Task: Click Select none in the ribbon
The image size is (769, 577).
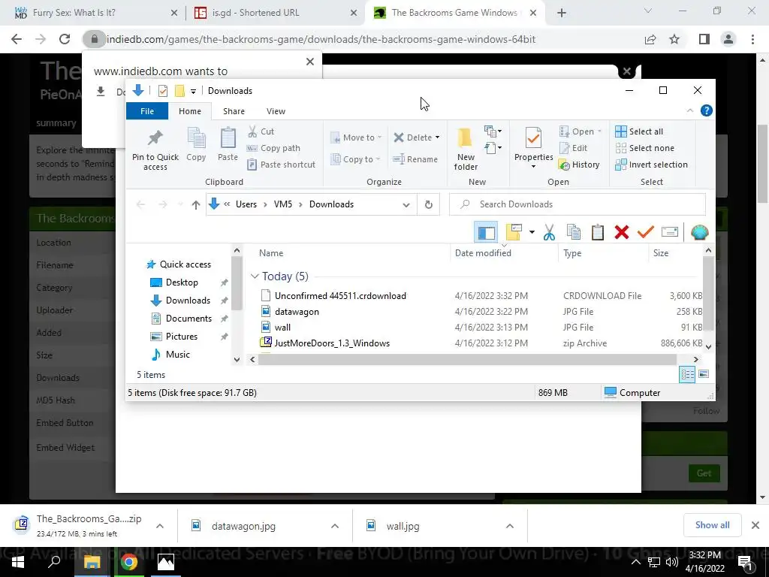Action: pos(644,148)
